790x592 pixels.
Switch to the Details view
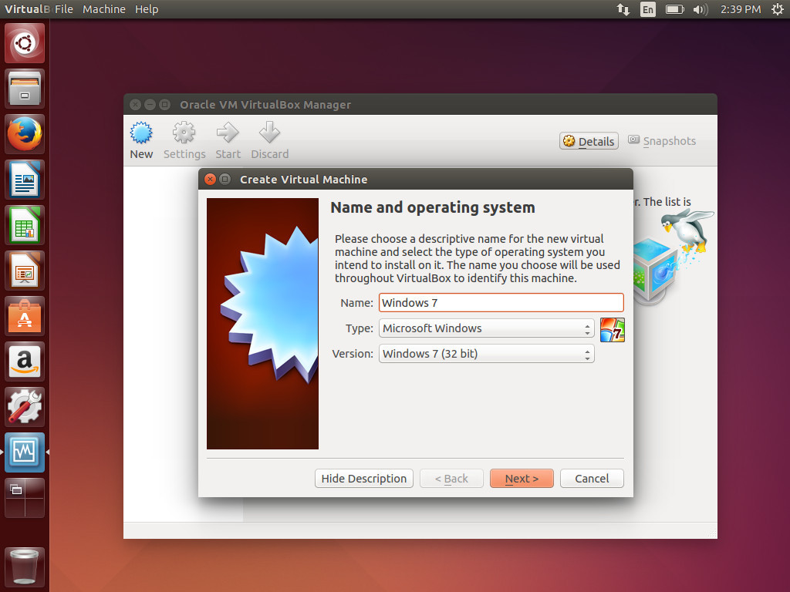[x=589, y=141]
